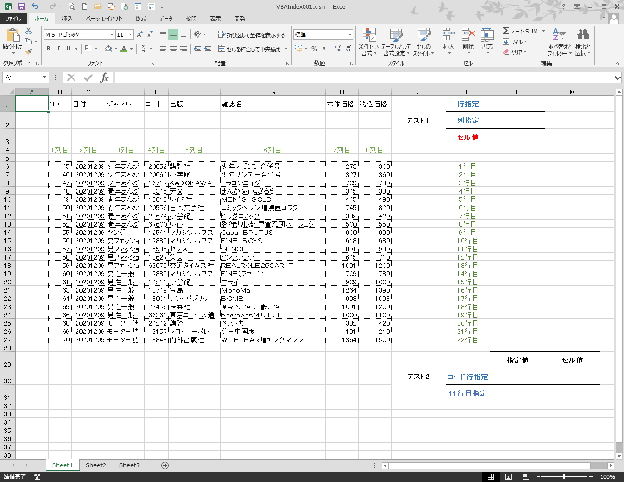The image size is (624, 482).
Task: Increase indent in alignment group
Action: [208, 49]
